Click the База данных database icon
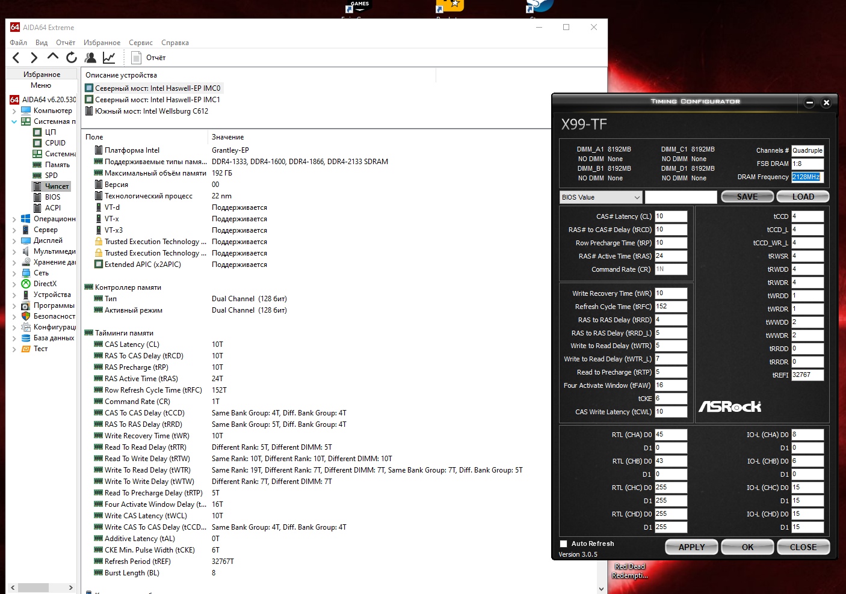 coord(26,338)
